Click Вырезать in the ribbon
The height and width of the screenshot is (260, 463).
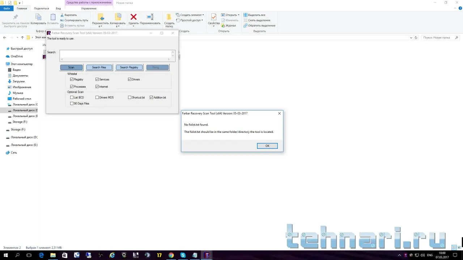coord(68,15)
